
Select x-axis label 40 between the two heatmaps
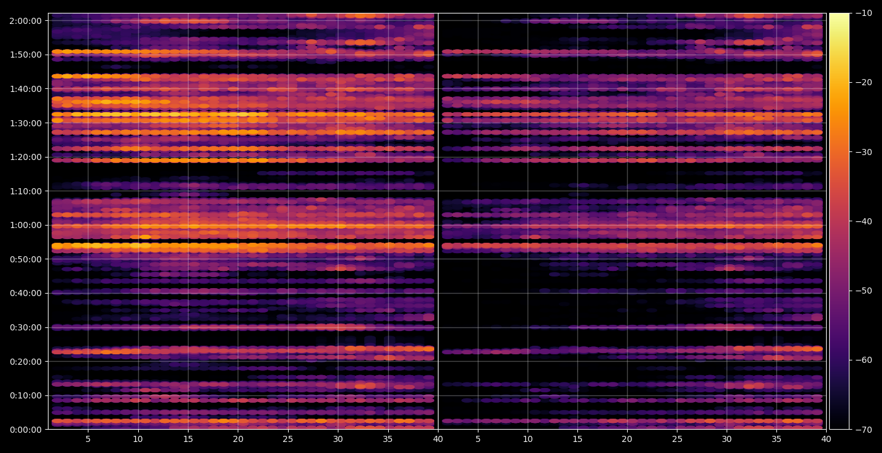tap(438, 440)
